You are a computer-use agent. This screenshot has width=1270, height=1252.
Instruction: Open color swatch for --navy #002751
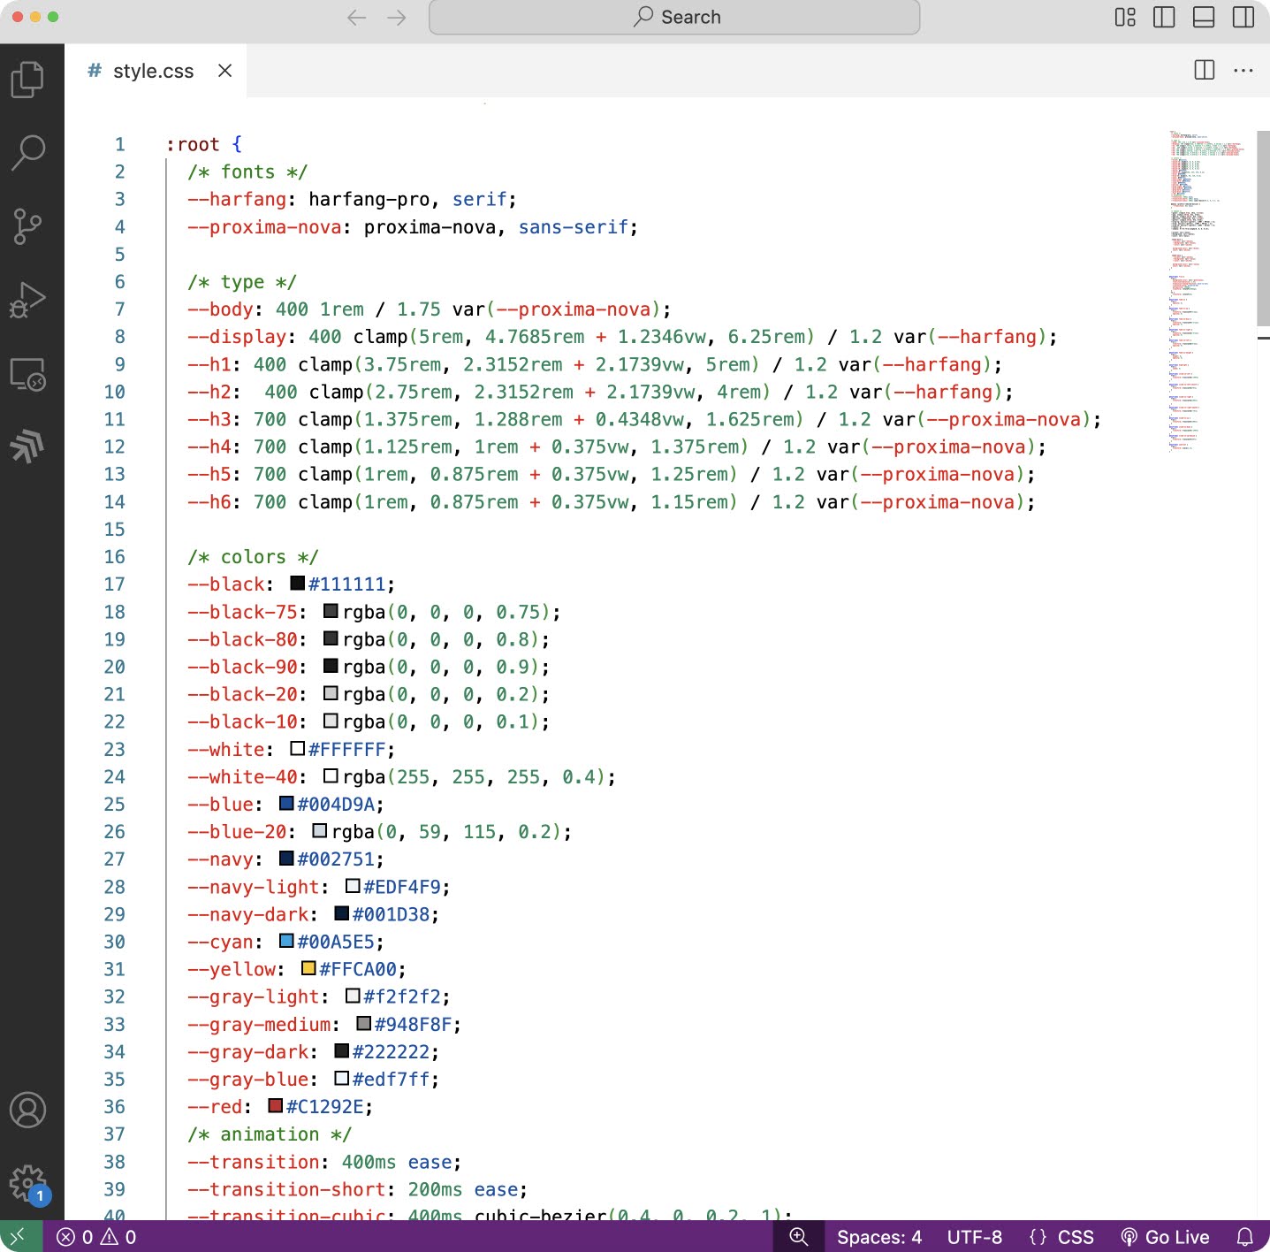(x=286, y=858)
